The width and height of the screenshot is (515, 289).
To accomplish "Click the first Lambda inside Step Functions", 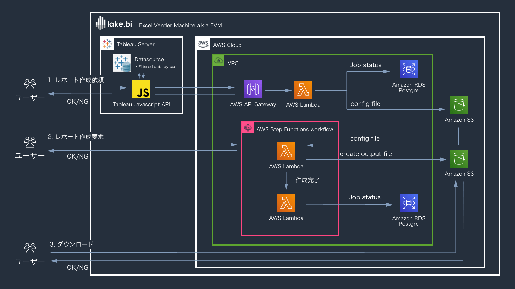I will pyautogui.click(x=286, y=151).
